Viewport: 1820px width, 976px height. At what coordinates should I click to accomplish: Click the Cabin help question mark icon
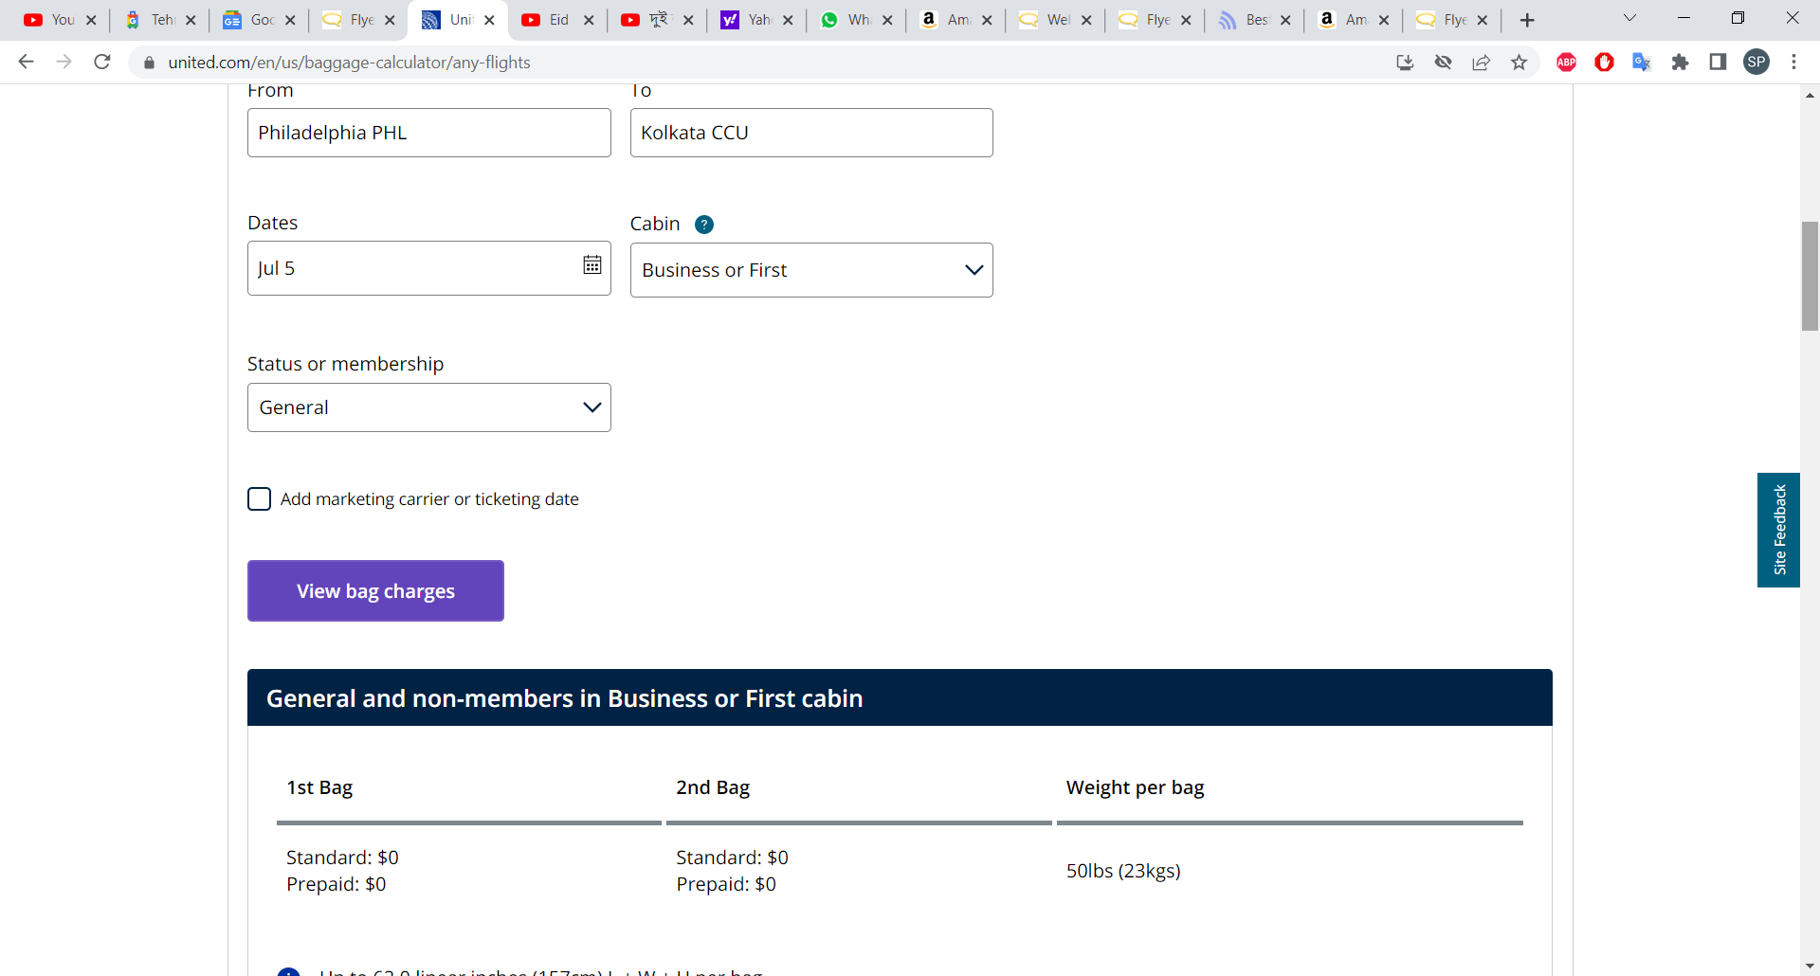click(704, 225)
